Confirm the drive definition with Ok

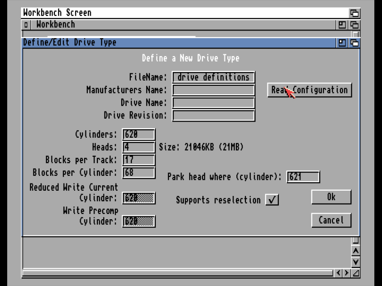[331, 197]
